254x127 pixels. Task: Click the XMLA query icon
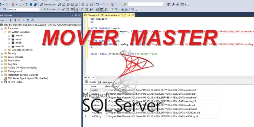click(72, 5)
